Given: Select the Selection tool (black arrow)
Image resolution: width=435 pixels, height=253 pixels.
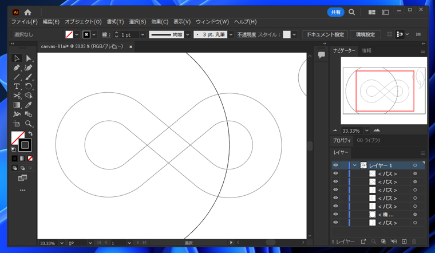Looking at the screenshot, I should (17, 58).
